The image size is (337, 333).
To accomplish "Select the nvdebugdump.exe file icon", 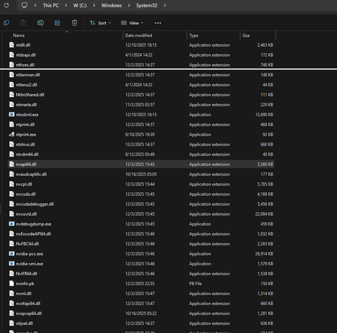I will click(x=12, y=224).
